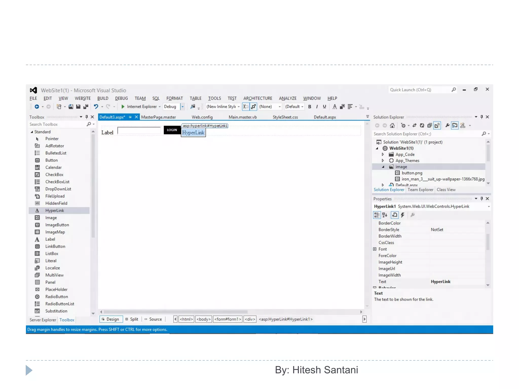Click the LOGIN button on design surface

172,130
